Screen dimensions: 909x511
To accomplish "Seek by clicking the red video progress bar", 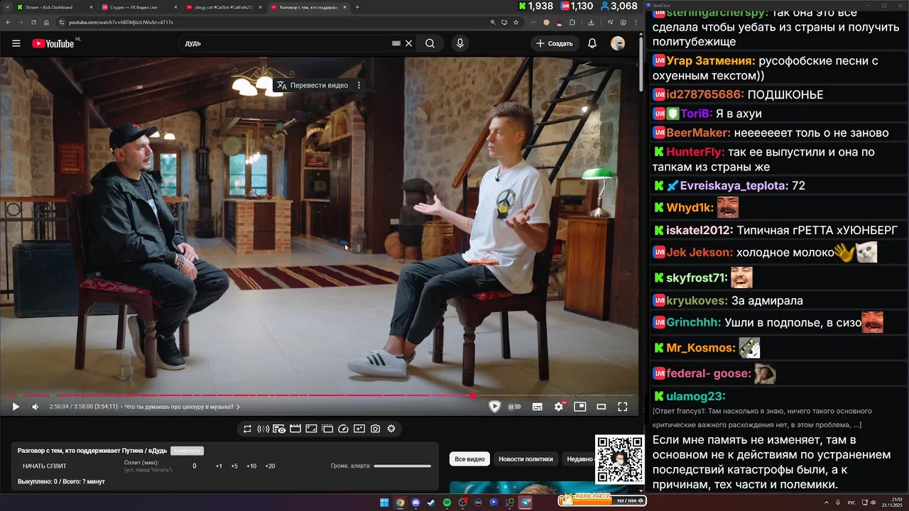I will (320, 395).
